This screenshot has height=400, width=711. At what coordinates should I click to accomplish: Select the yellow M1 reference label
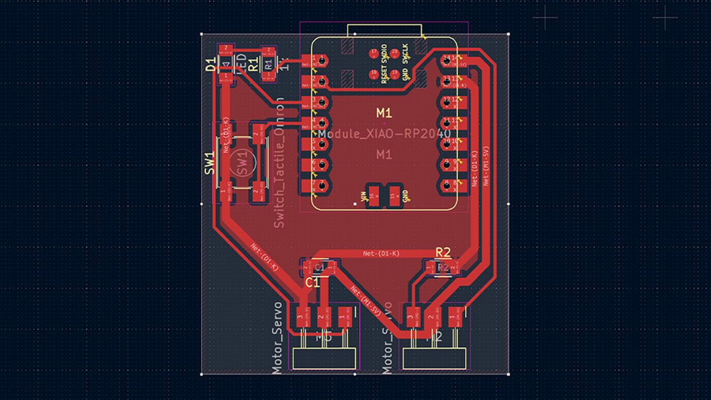(x=384, y=113)
